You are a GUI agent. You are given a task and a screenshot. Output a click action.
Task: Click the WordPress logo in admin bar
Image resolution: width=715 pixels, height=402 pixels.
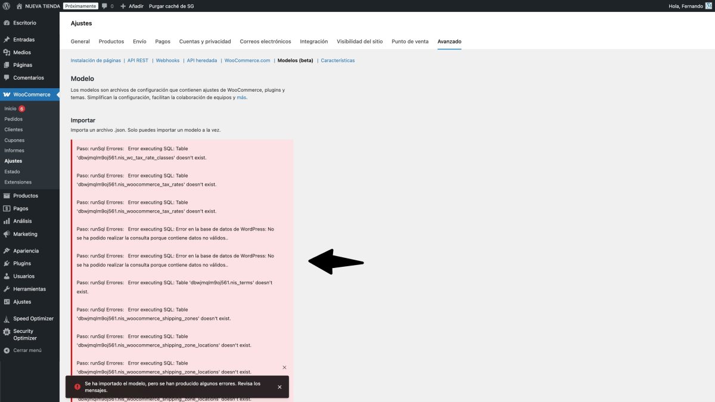coord(7,6)
